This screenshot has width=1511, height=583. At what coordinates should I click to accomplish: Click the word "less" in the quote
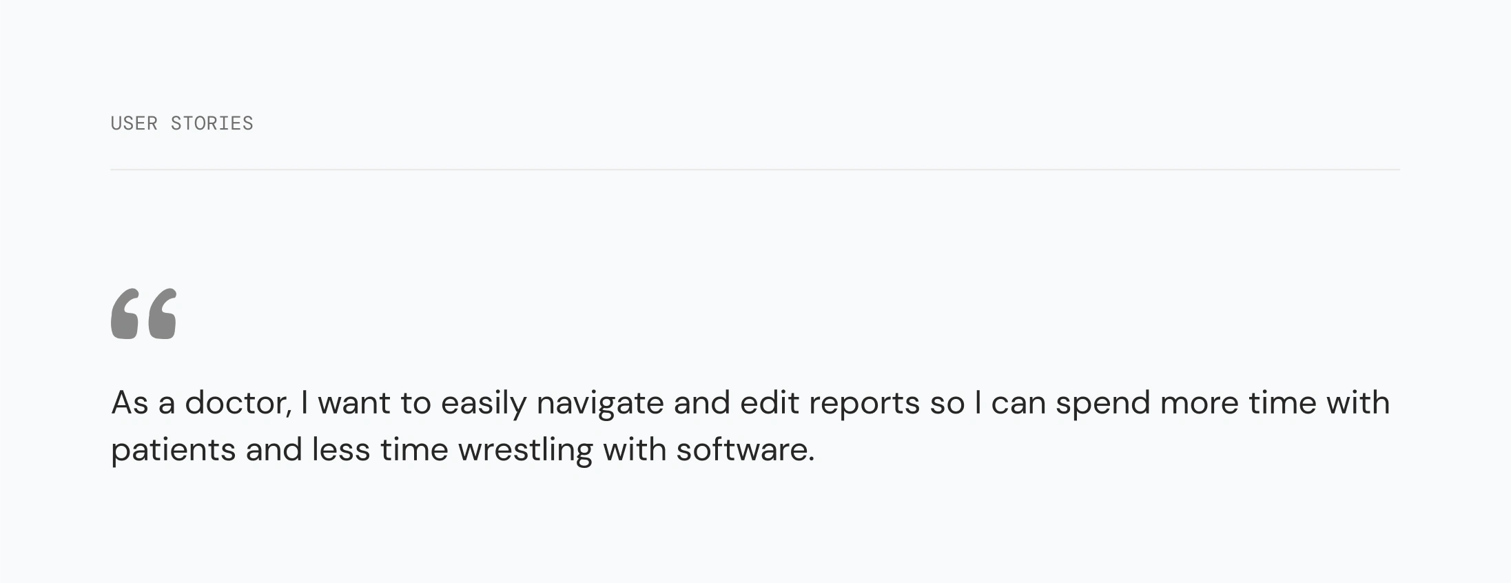click(341, 449)
